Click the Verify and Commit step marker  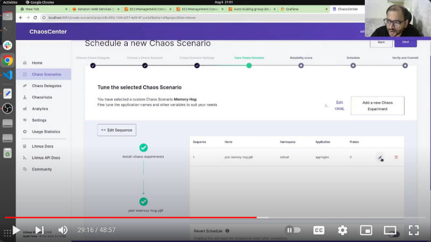coord(405,66)
